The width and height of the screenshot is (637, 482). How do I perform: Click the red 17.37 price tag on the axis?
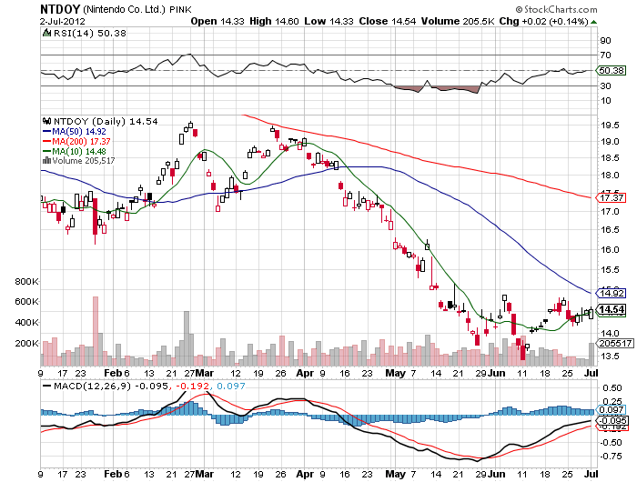pos(611,197)
